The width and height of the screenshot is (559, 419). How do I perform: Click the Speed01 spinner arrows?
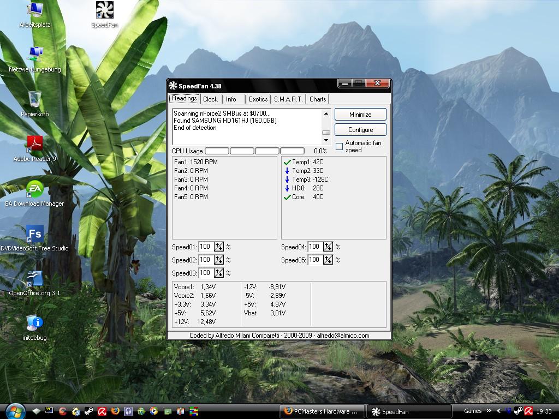(218, 247)
